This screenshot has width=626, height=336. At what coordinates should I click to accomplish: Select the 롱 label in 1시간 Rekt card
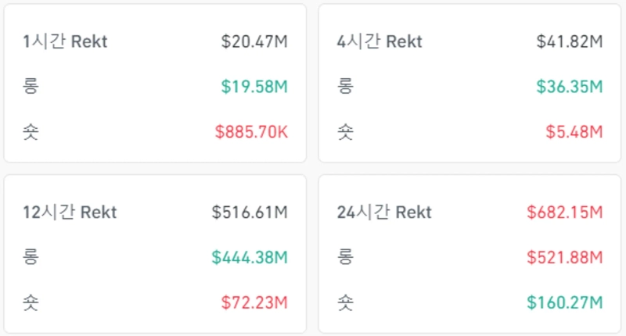[31, 87]
